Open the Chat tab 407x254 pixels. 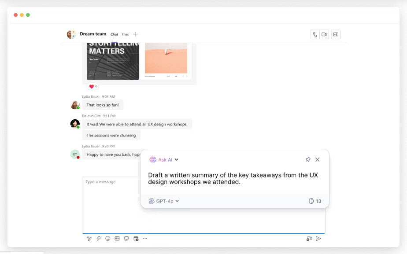(114, 34)
